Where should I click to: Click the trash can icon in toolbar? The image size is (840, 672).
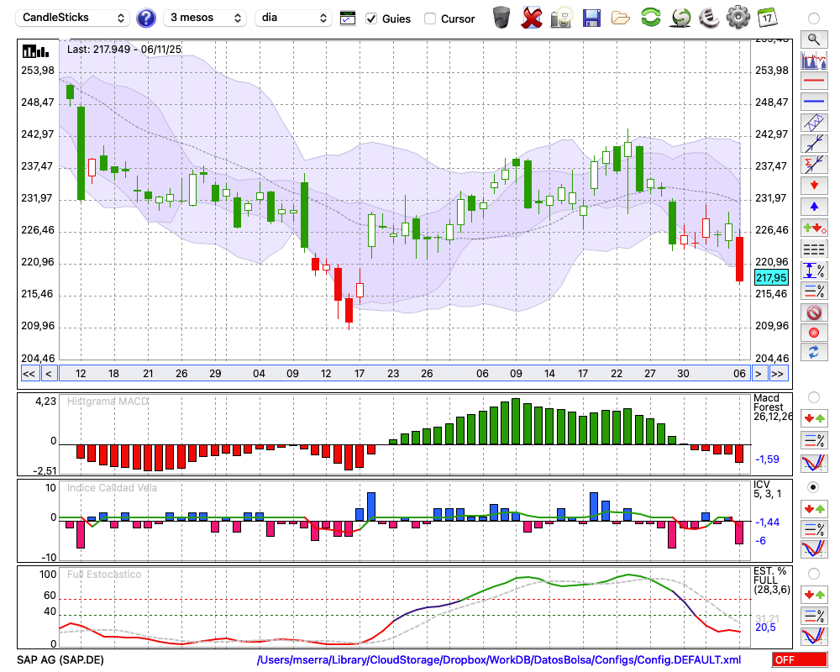tap(501, 18)
